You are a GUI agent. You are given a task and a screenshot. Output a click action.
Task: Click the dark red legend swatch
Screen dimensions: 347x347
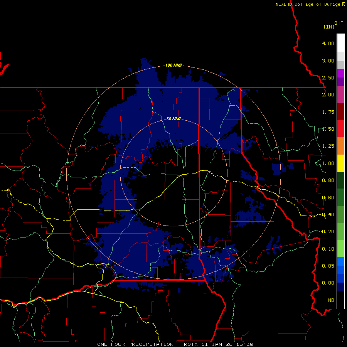340,112
